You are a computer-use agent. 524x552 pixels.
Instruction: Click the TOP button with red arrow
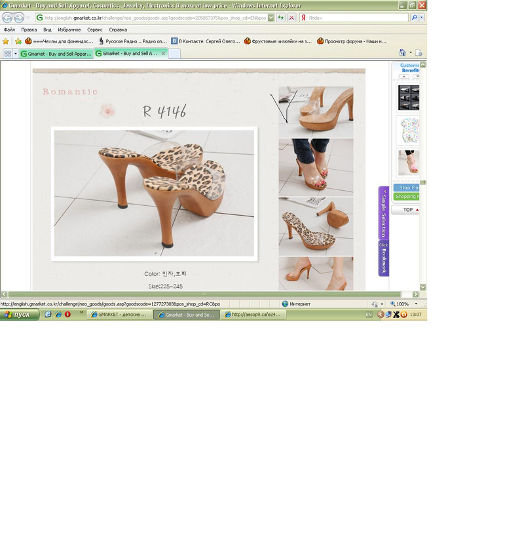point(407,210)
